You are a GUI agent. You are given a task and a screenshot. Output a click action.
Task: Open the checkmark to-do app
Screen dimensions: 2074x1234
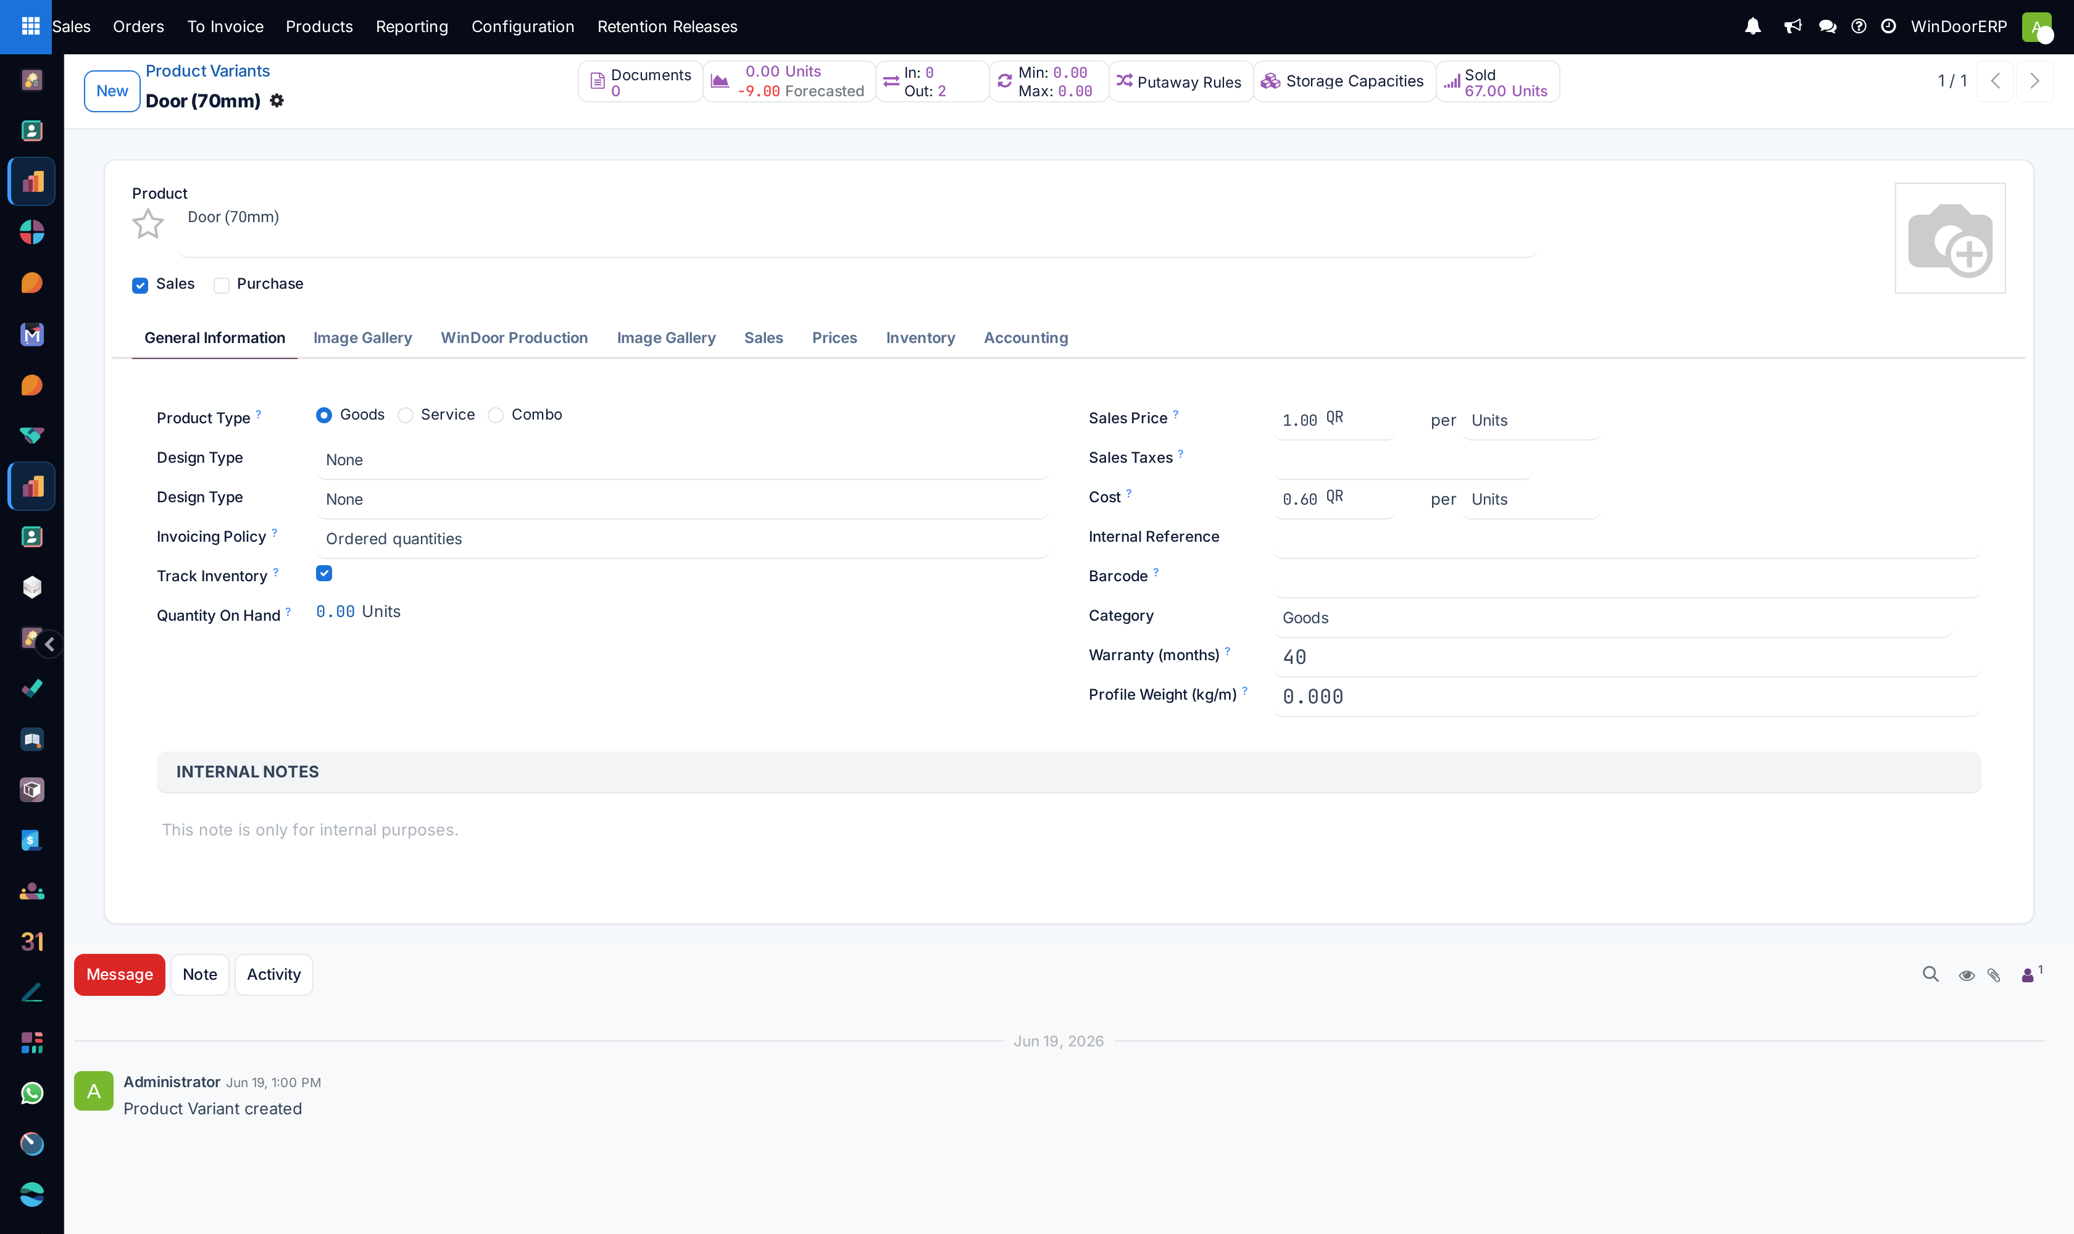(x=31, y=689)
